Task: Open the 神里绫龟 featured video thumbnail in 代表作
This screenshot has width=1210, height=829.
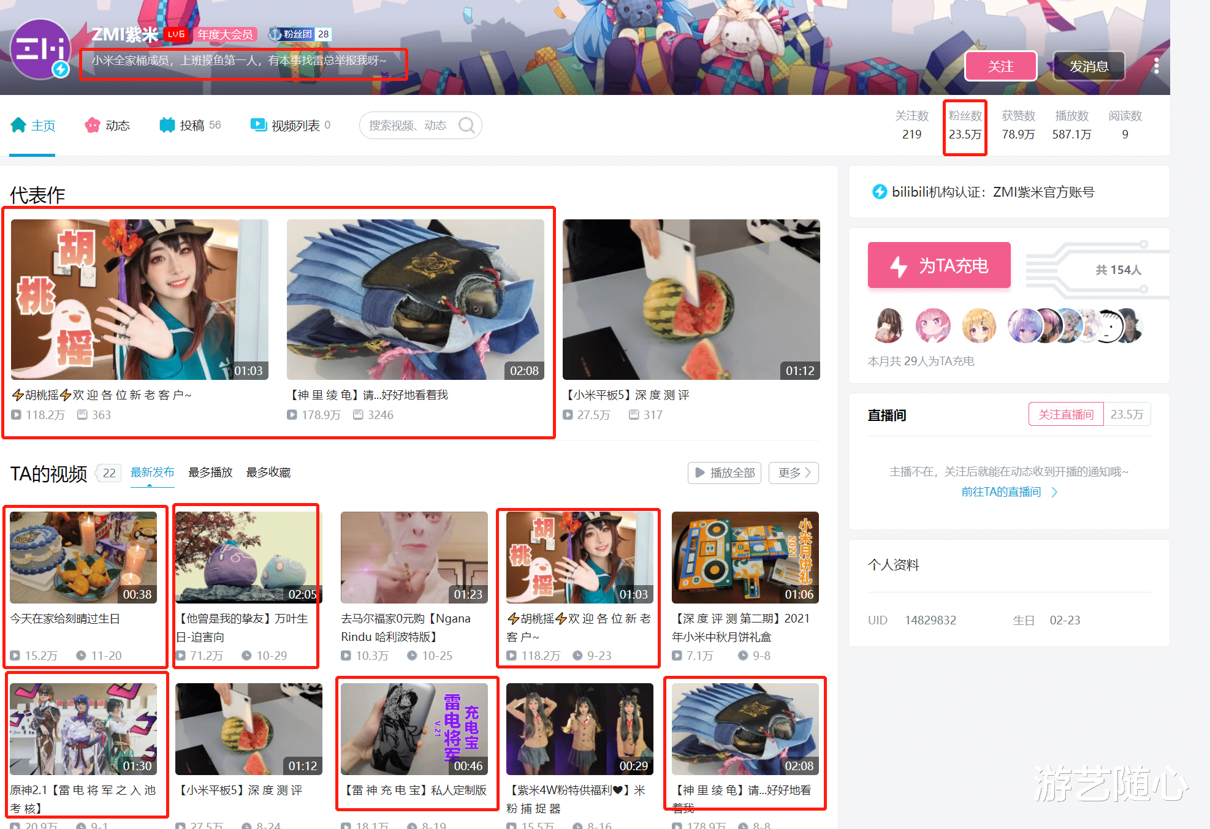Action: click(x=416, y=300)
